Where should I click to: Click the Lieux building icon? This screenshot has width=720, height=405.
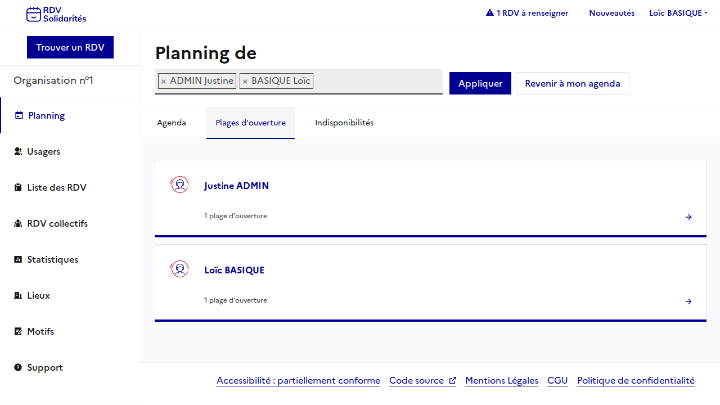pos(18,295)
